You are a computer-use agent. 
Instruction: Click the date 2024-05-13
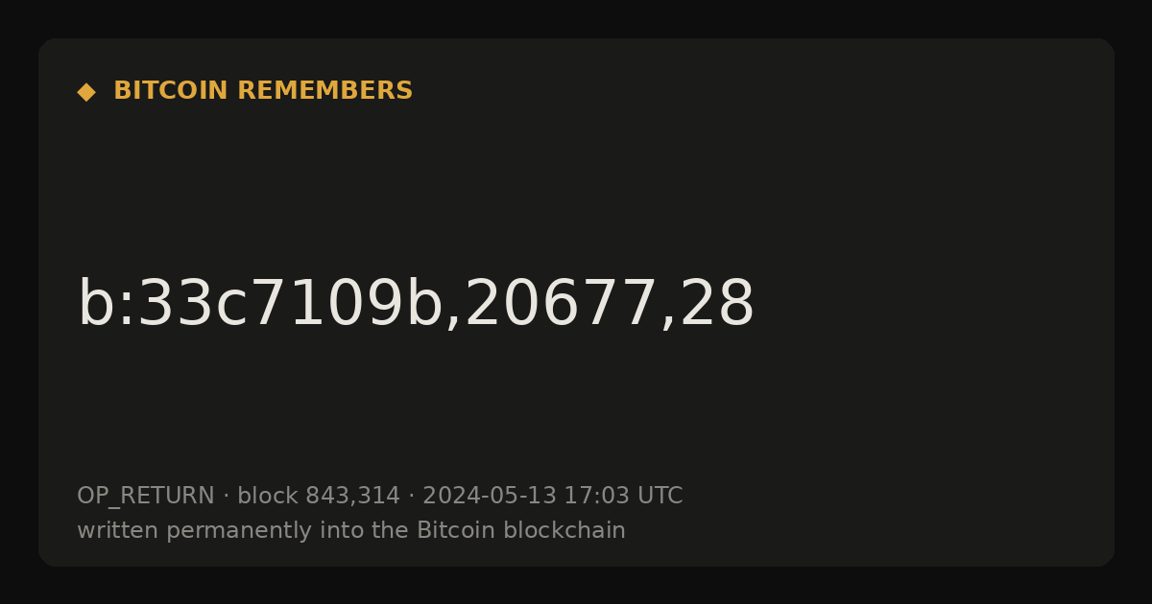pyautogui.click(x=490, y=497)
